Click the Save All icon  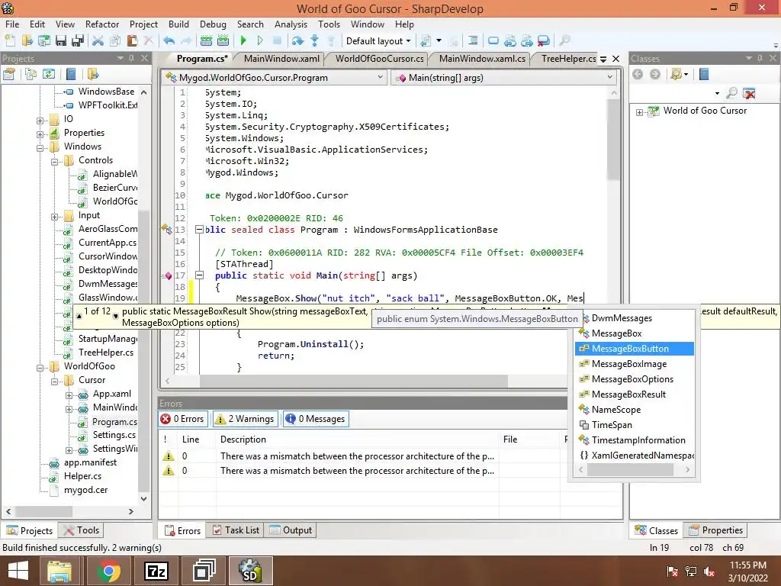78,41
